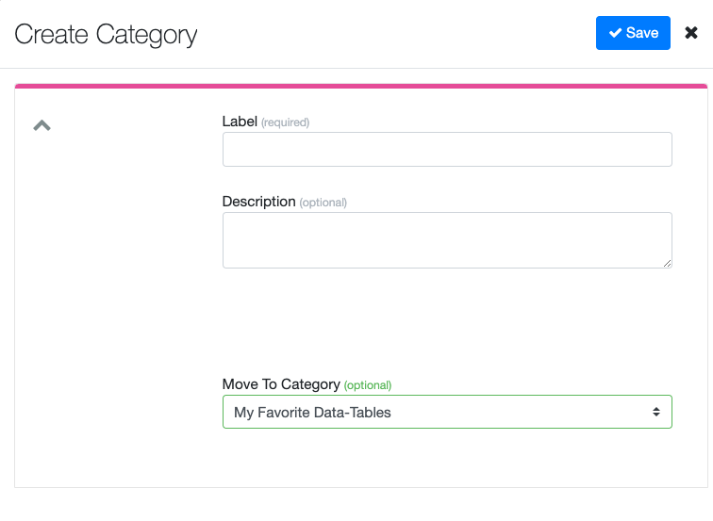Click the "Description" field caption
Image resolution: width=713 pixels, height=521 pixels.
pos(258,202)
